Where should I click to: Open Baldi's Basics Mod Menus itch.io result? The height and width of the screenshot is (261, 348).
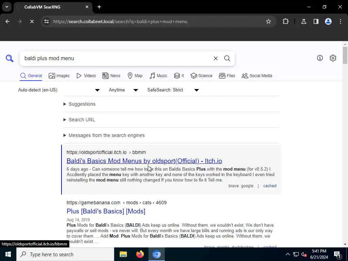[144, 161]
